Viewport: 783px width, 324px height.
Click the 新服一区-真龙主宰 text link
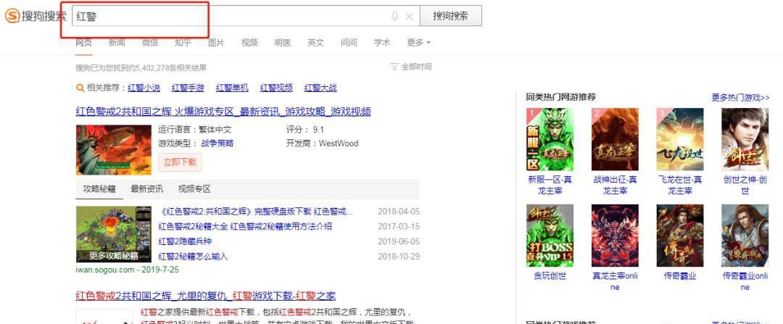pos(550,186)
